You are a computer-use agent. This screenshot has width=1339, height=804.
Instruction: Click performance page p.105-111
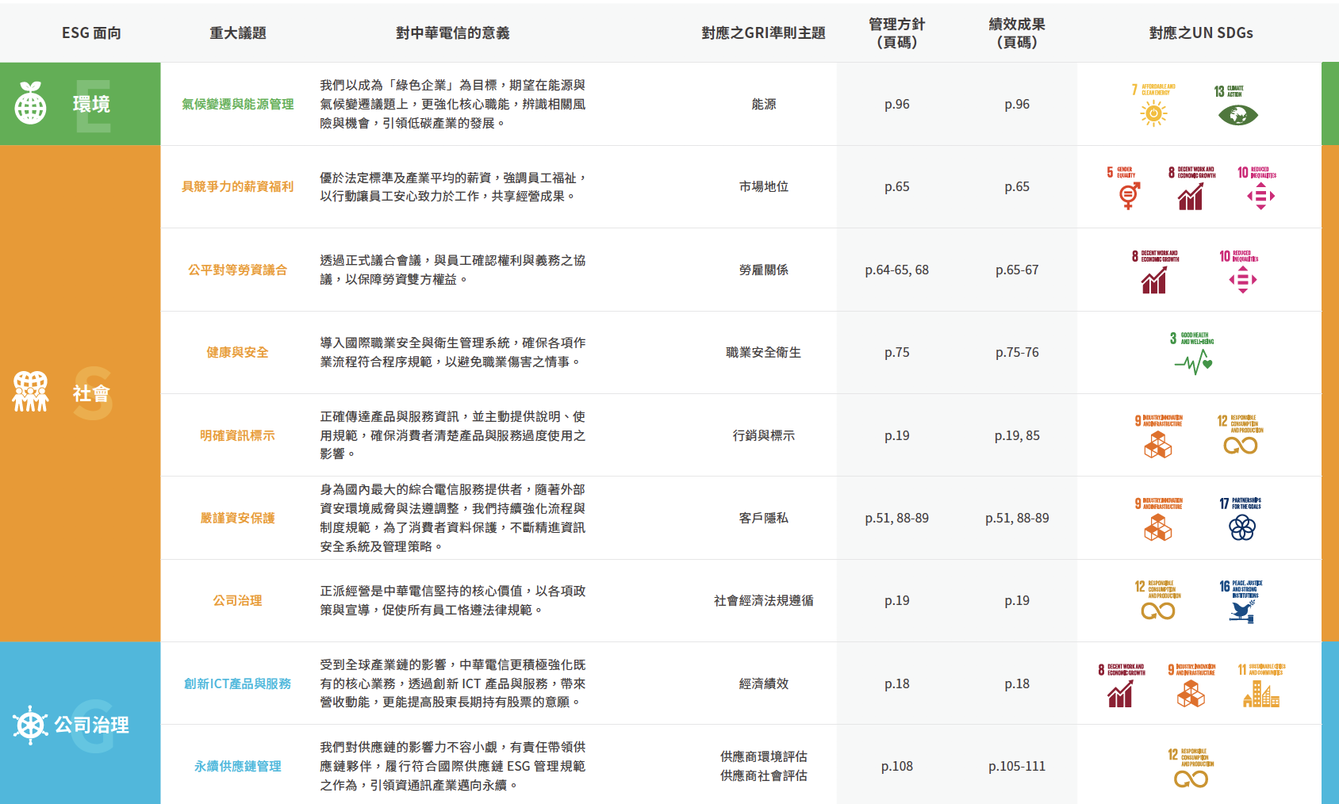pyautogui.click(x=1017, y=766)
